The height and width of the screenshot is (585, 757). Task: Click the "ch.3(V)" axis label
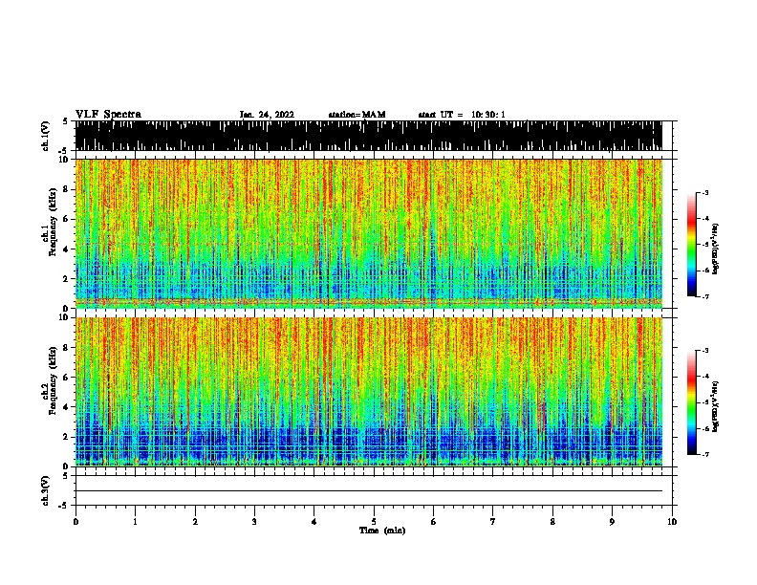coord(46,491)
